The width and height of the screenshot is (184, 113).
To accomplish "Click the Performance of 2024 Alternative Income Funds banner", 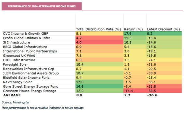I will (x=41, y=6).
